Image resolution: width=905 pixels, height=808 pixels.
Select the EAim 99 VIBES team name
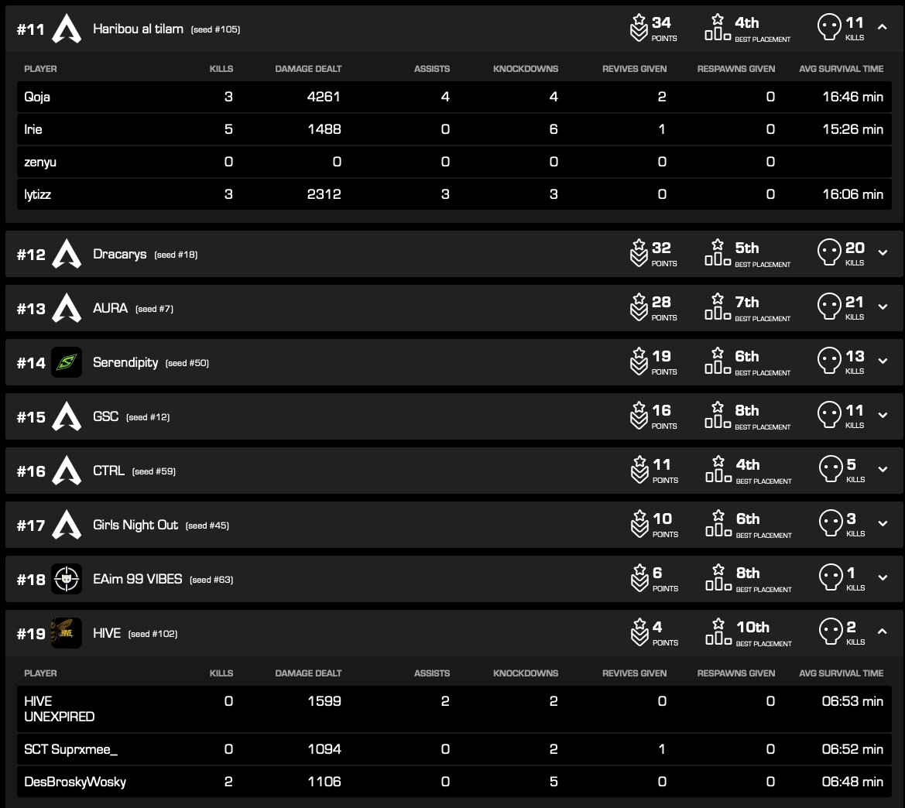pyautogui.click(x=137, y=579)
